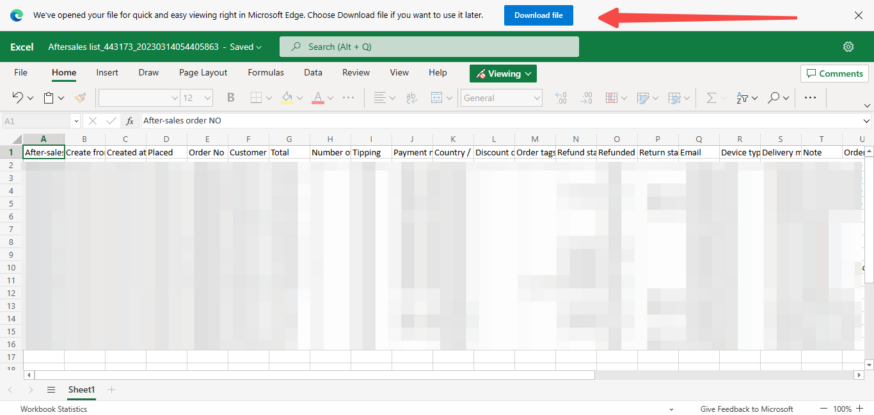Click the Find magnifier icon
This screenshot has width=874, height=415.
click(x=774, y=98)
